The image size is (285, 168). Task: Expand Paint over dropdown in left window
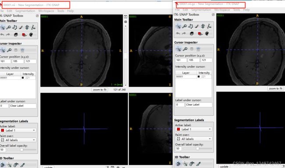coord(18,140)
